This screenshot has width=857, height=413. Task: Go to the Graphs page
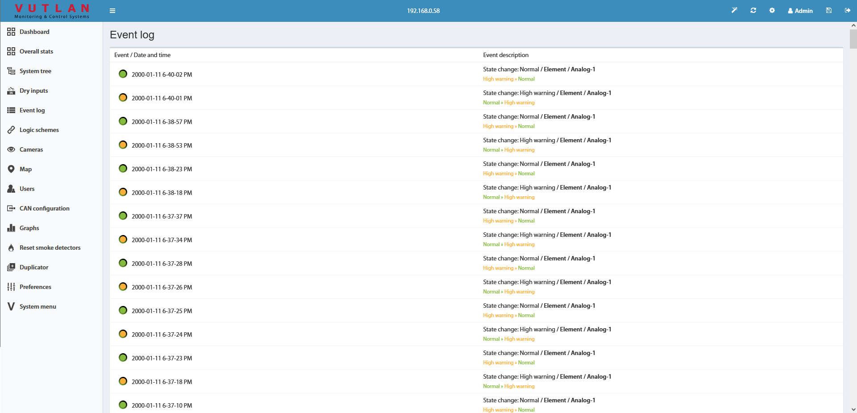click(x=29, y=228)
